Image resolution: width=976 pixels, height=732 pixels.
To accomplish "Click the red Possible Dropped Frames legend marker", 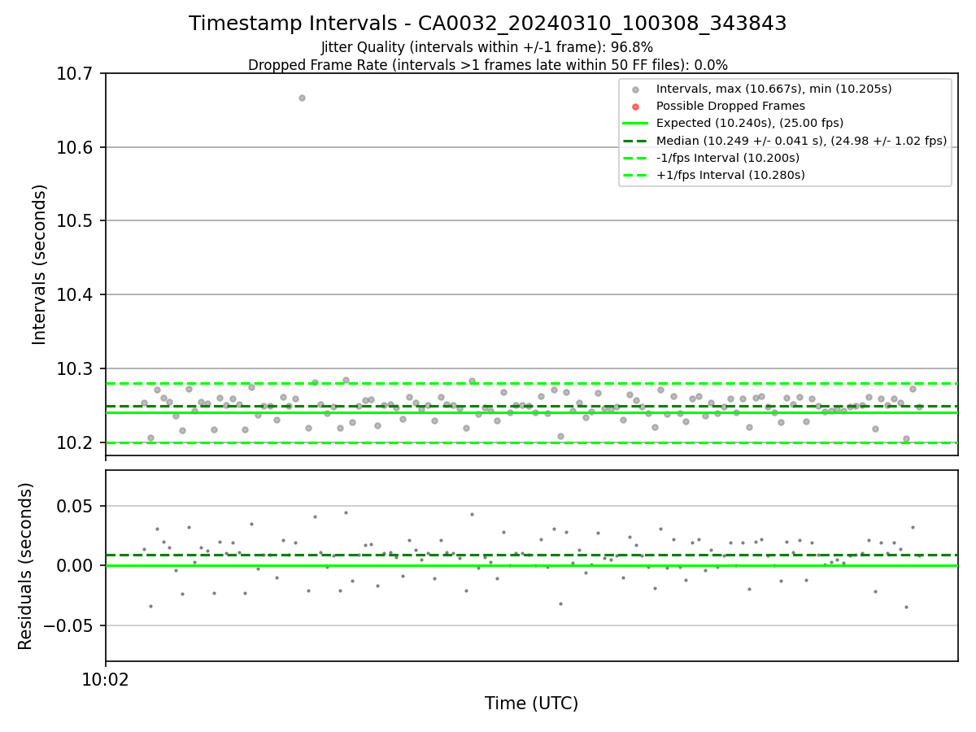I will click(635, 107).
